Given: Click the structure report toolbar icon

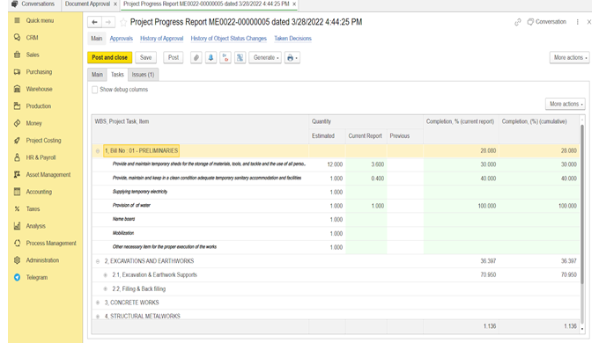Looking at the screenshot, I should [240, 58].
